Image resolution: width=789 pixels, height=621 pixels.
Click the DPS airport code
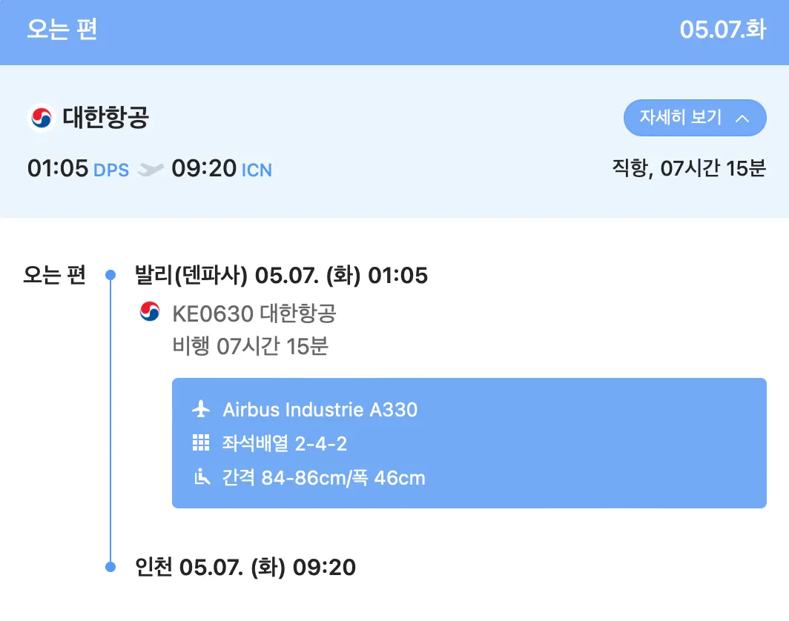click(x=111, y=170)
